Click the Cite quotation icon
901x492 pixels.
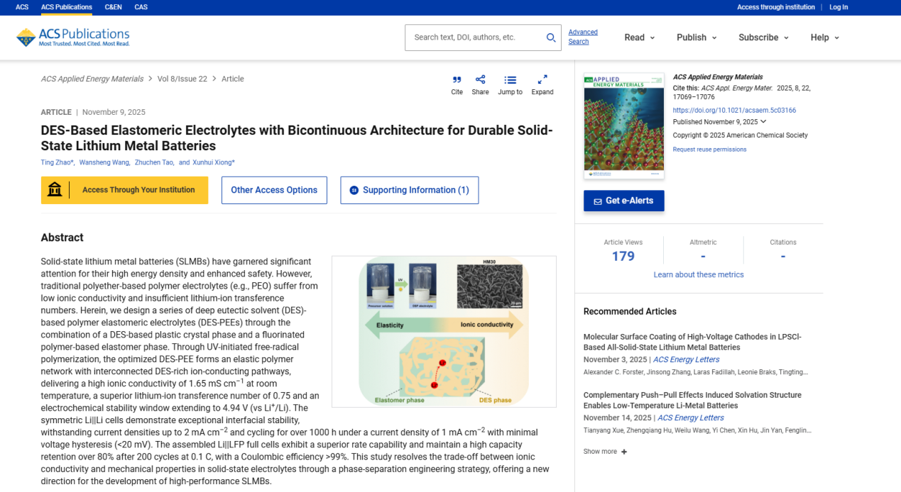(x=457, y=80)
